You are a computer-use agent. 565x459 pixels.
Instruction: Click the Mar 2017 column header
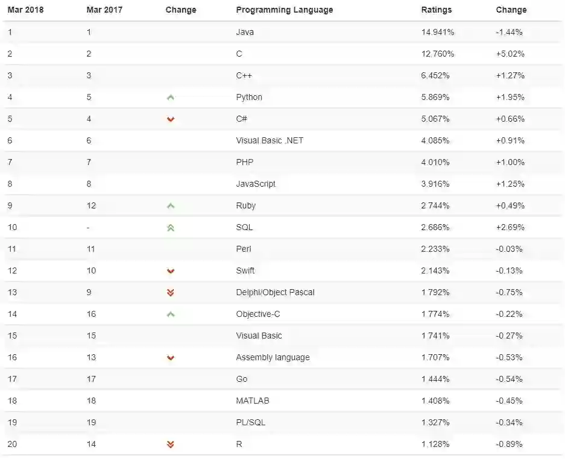point(104,10)
